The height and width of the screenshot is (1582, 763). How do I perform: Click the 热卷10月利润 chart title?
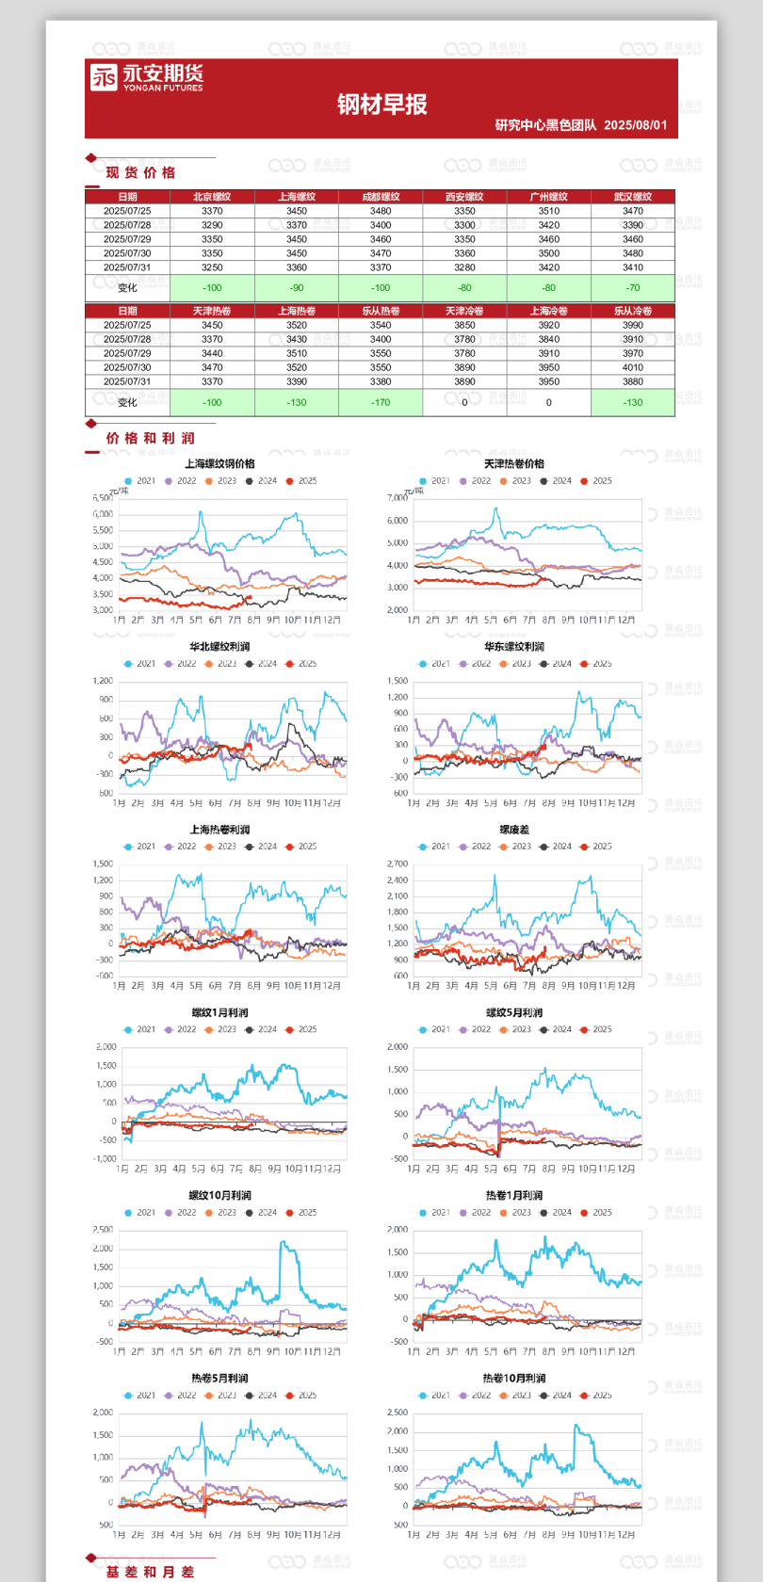[x=514, y=1378]
